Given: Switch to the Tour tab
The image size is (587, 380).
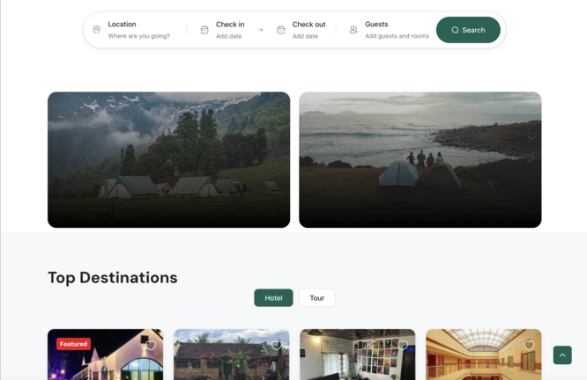Looking at the screenshot, I should point(316,298).
